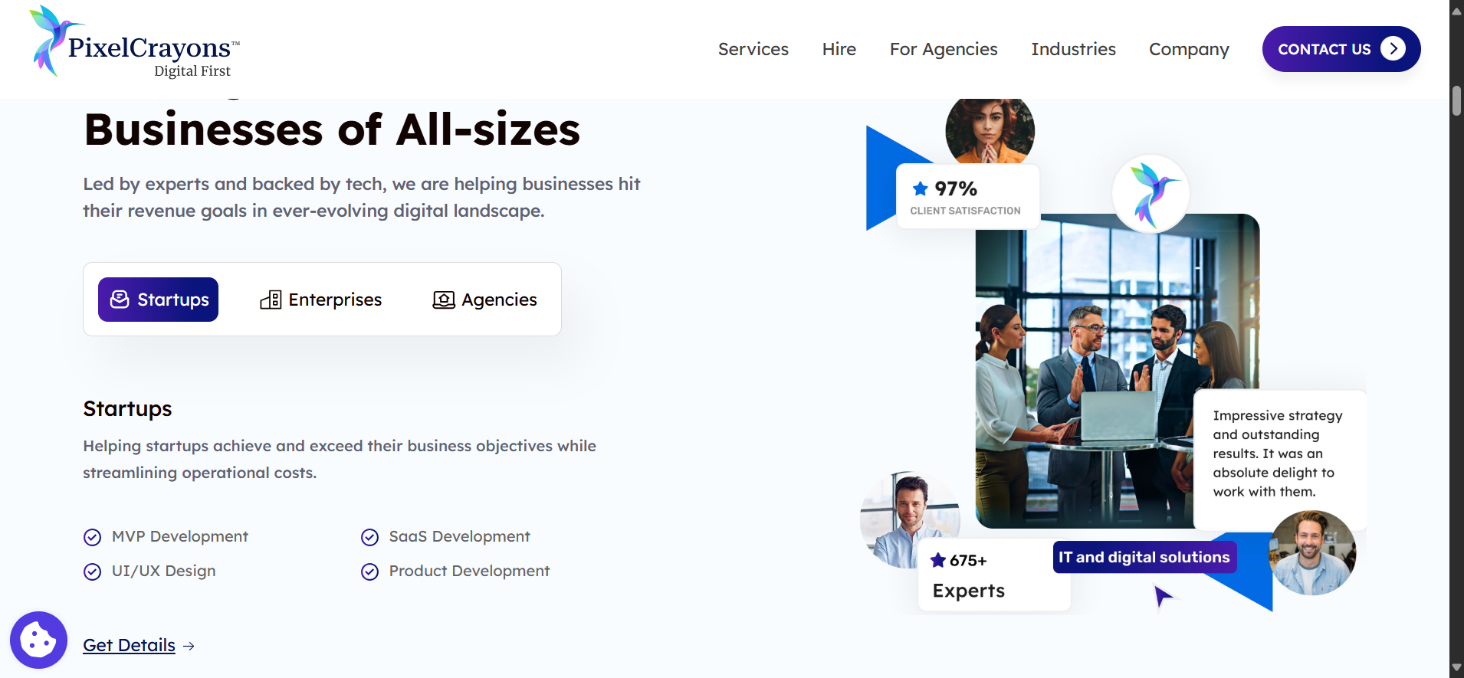Click the checkmark beside UI/UX Design
1464x678 pixels.
point(92,572)
